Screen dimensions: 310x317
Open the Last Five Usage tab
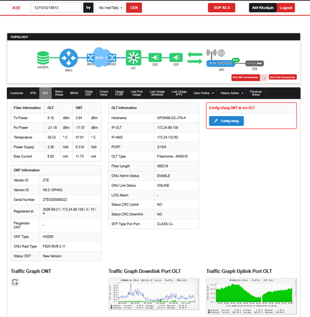pos(136,93)
